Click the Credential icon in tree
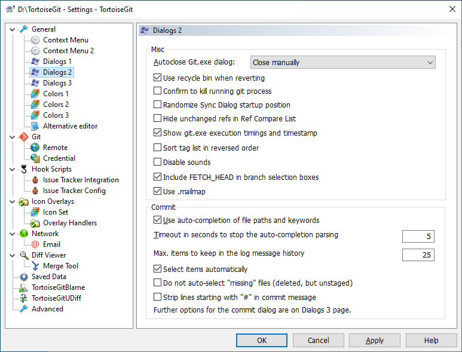Image resolution: width=462 pixels, height=352 pixels. point(35,158)
